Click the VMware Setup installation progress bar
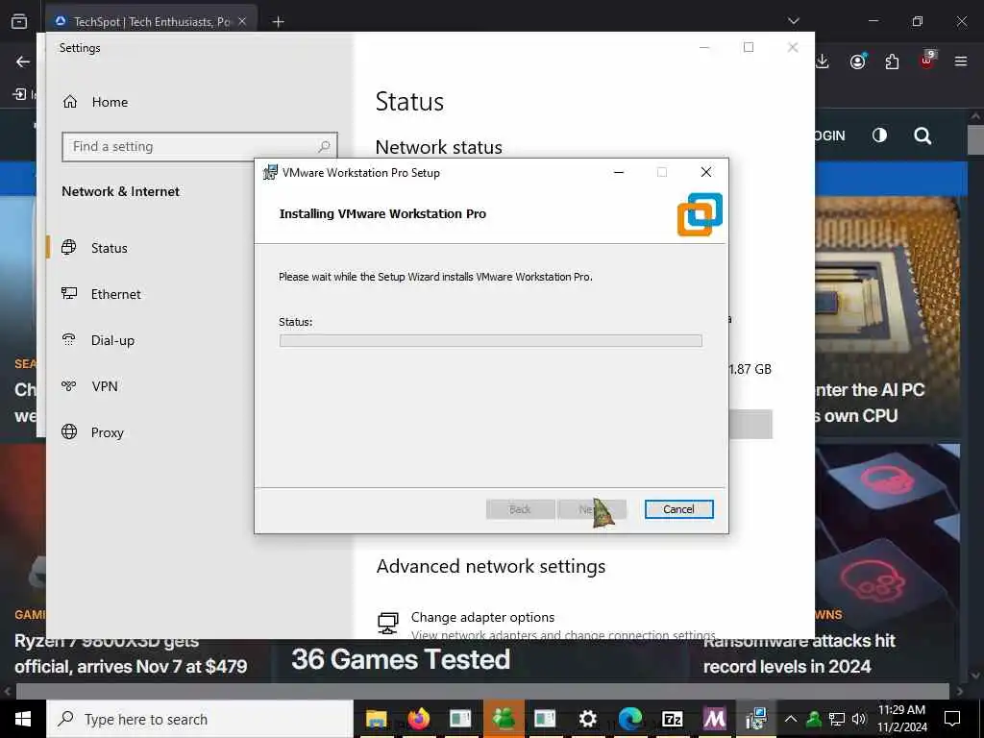The height and width of the screenshot is (738, 984). (491, 340)
